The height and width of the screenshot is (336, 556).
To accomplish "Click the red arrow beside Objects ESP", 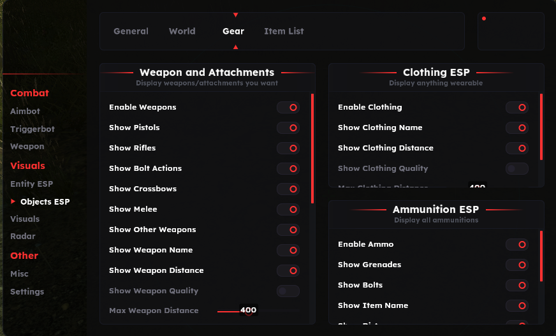I will tap(13, 201).
